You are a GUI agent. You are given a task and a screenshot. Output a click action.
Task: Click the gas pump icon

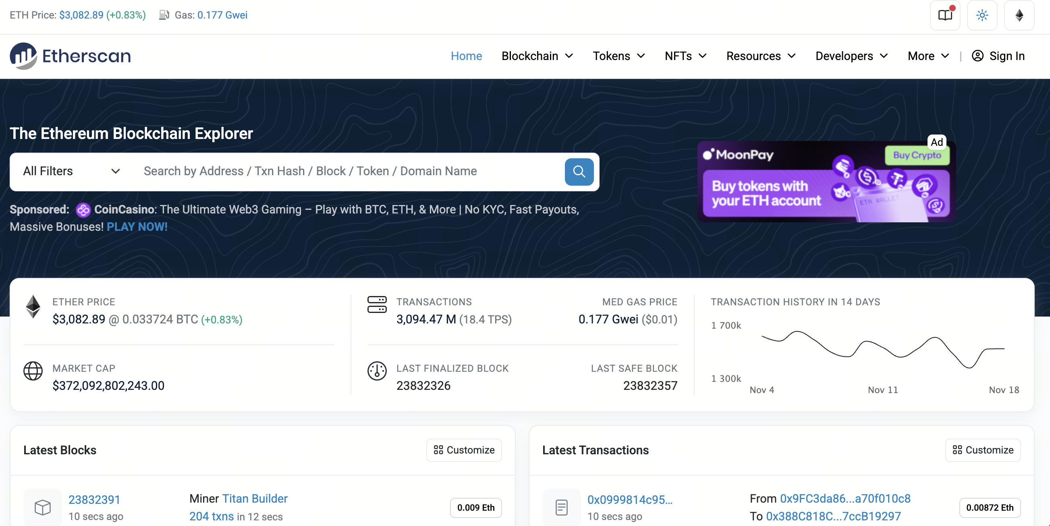tap(164, 15)
